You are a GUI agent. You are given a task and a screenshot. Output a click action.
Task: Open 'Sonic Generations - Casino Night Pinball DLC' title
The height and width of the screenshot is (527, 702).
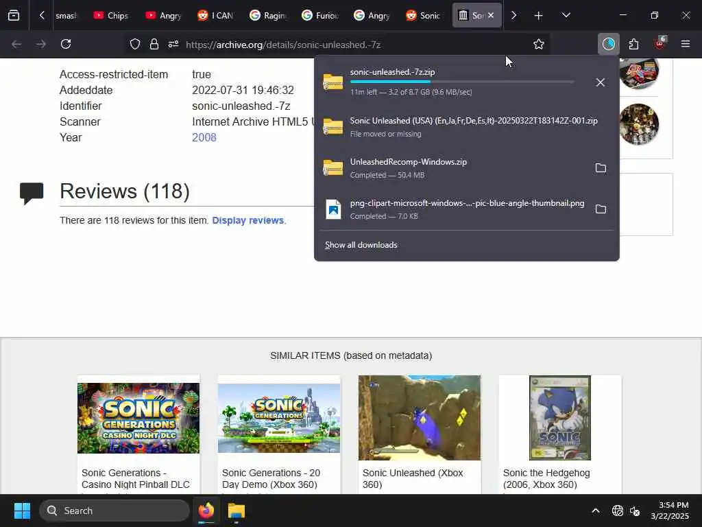(136, 478)
